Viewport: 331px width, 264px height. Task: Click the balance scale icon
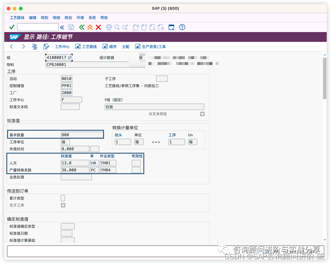click(x=35, y=46)
